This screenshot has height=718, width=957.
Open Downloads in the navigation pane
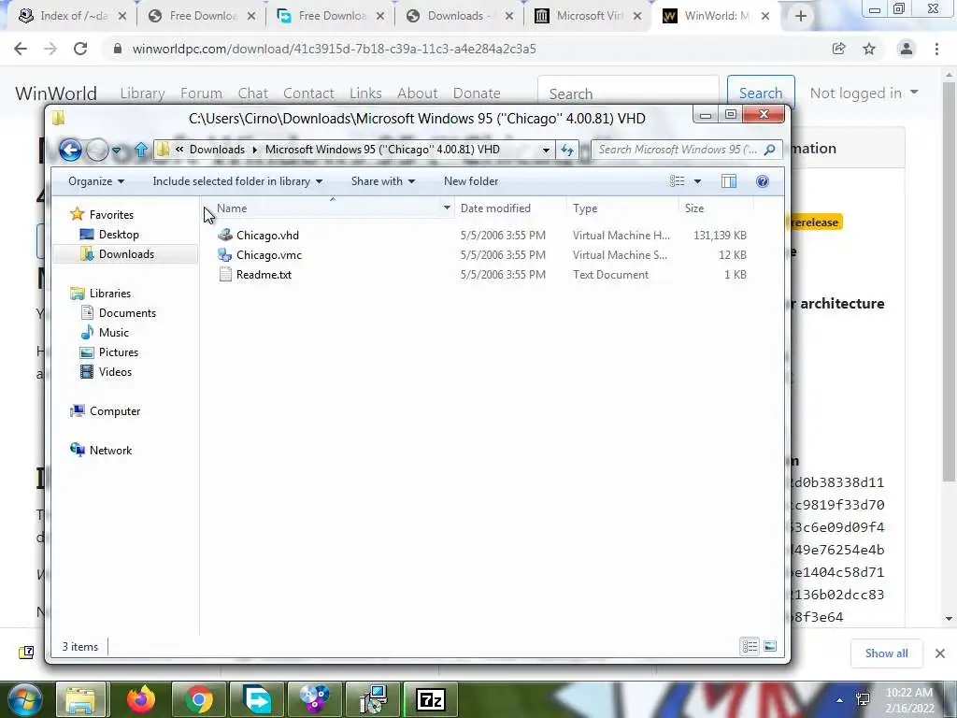pyautogui.click(x=126, y=254)
